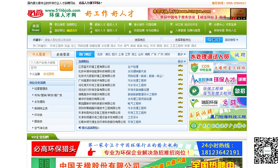The width and height of the screenshot is (278, 168).
Task: Click the blue 搜索 magnifier button
Action: (214, 40)
